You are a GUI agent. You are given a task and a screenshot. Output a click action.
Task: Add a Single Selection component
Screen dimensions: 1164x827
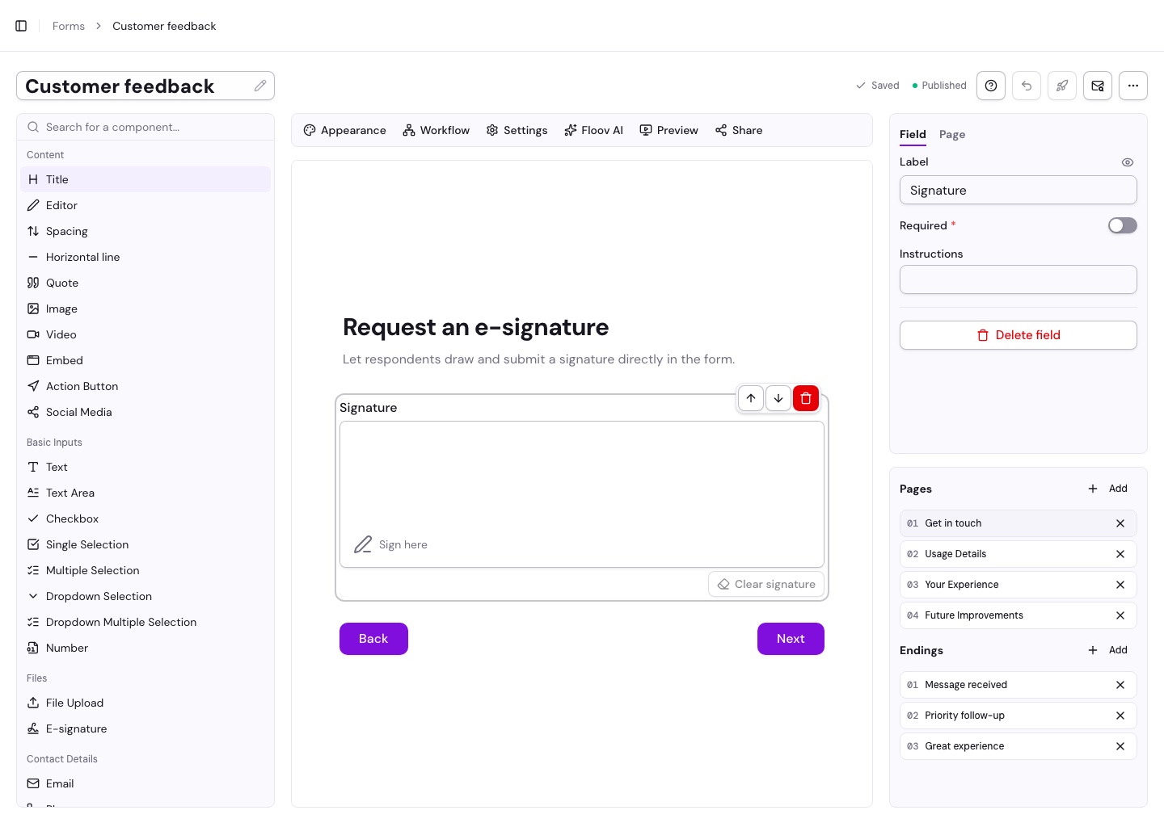click(145, 544)
